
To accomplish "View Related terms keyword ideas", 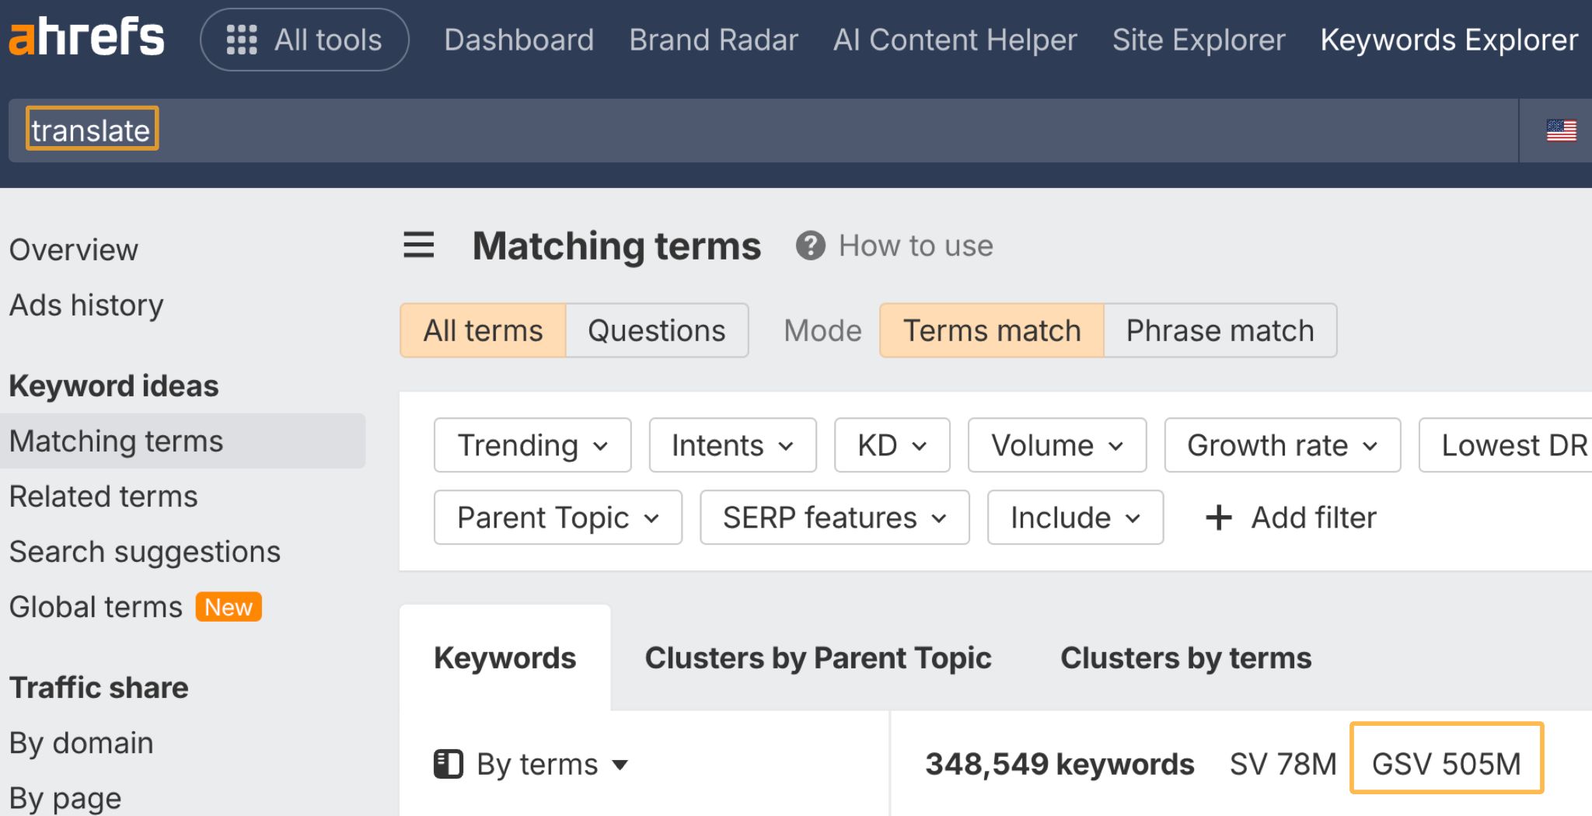I will point(103,496).
